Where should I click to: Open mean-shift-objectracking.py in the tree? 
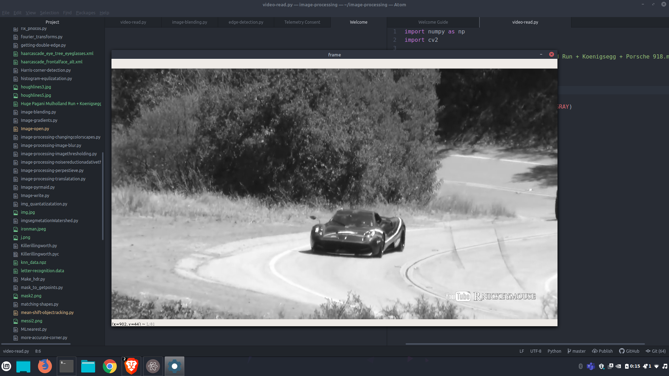[47, 312]
